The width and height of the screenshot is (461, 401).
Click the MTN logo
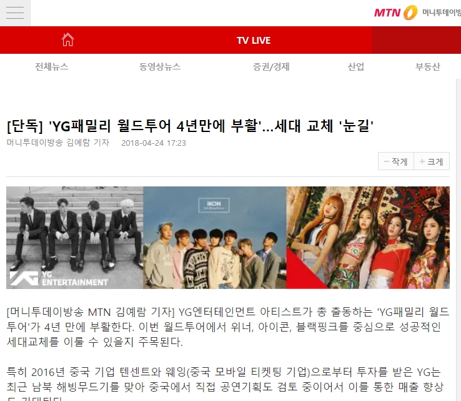[396, 13]
